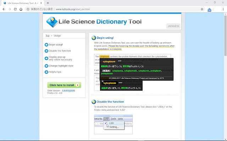This screenshot has height=141, width=227.
Task: Follow the Top breadcrumb link
Action: [x=47, y=36]
